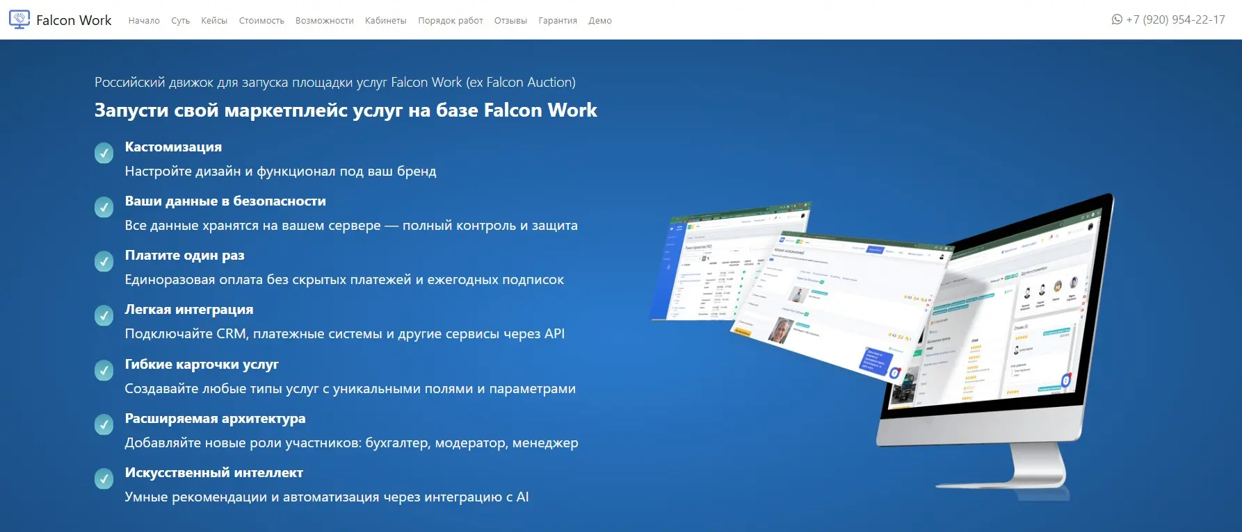The height and width of the screenshot is (532, 1242).
Task: Click text Умные рекомендации и автоматизация
Action: point(327,497)
